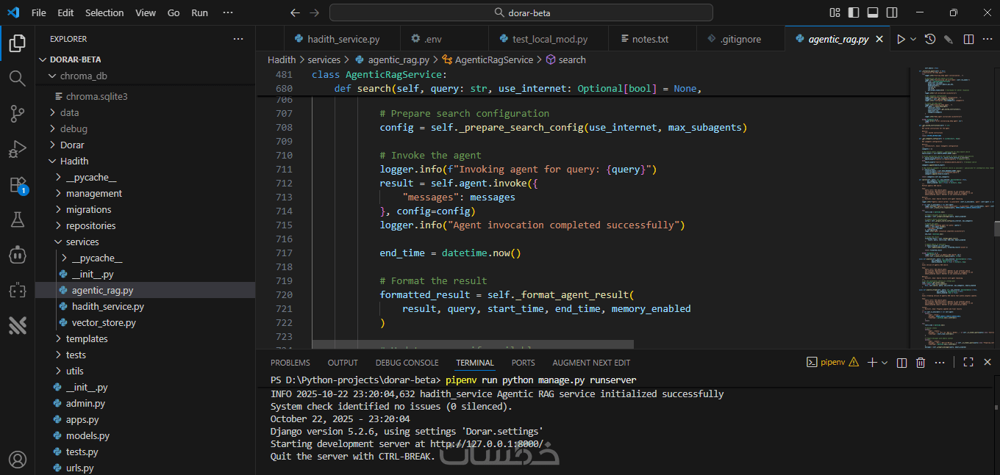Open vector_store.py from the explorer
1000x475 pixels.
104,322
